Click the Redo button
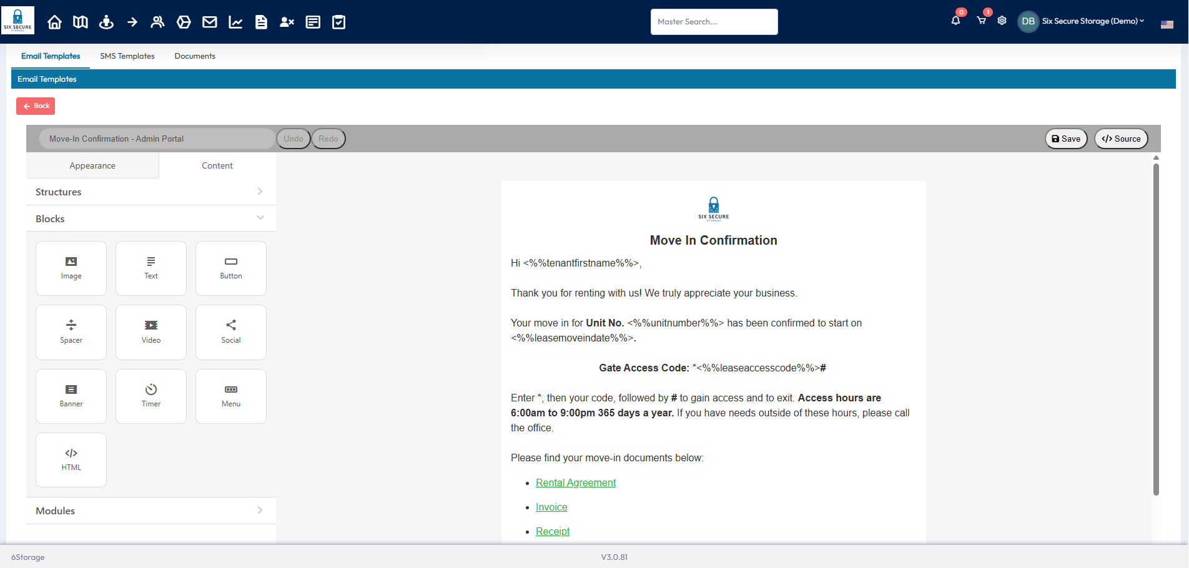This screenshot has height=568, width=1189. [x=328, y=139]
